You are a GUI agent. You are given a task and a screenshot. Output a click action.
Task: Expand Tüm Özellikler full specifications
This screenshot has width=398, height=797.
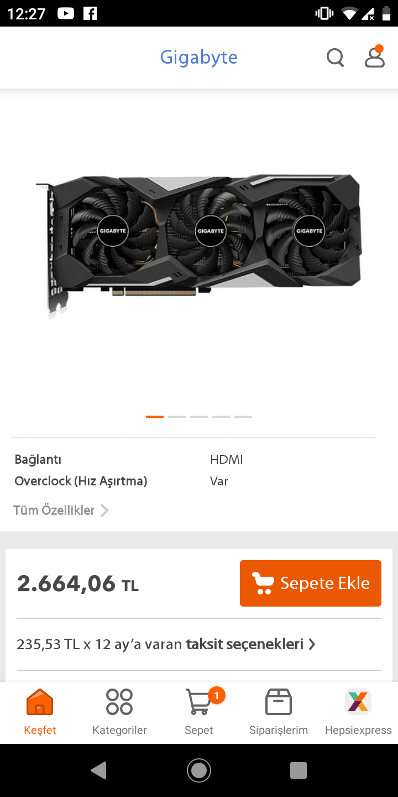tap(61, 510)
